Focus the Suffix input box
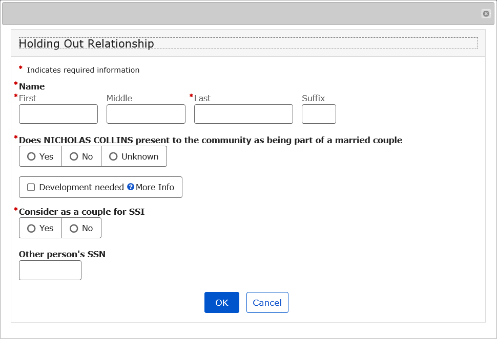 319,114
